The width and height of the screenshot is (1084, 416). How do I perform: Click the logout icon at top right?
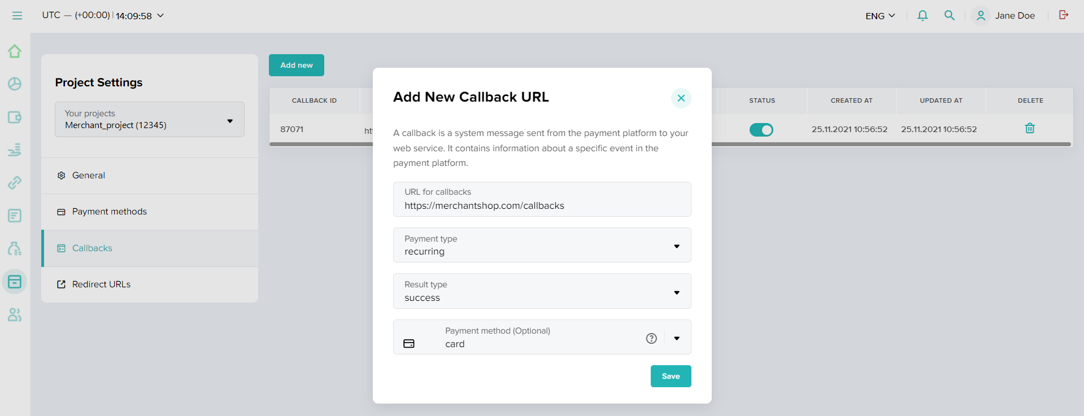click(1064, 15)
